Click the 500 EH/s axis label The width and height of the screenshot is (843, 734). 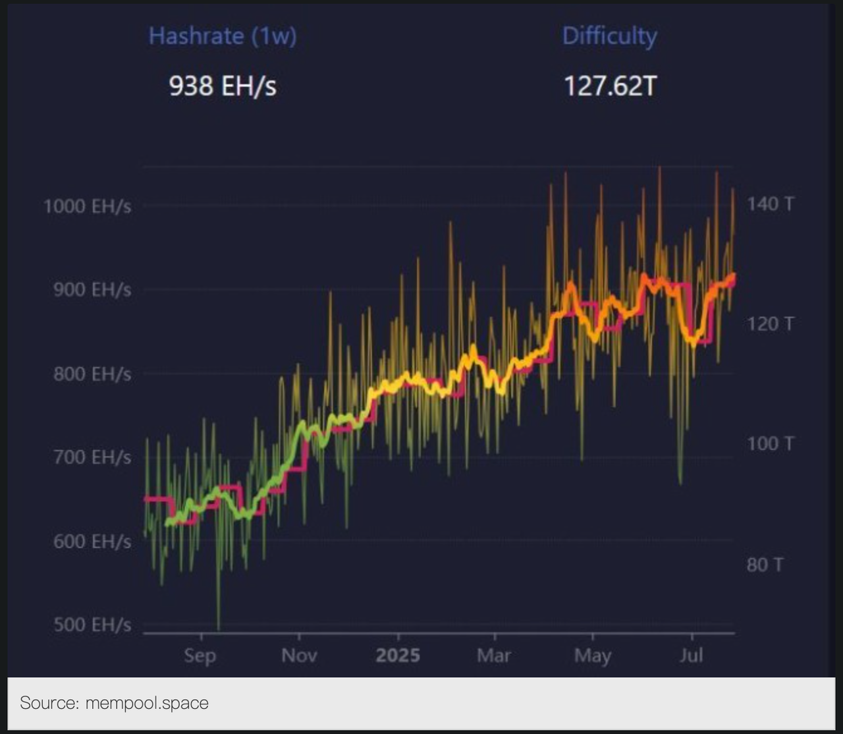click(92, 625)
